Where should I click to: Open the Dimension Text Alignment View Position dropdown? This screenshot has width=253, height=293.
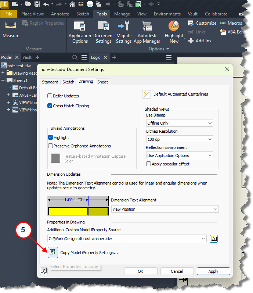click(x=165, y=209)
